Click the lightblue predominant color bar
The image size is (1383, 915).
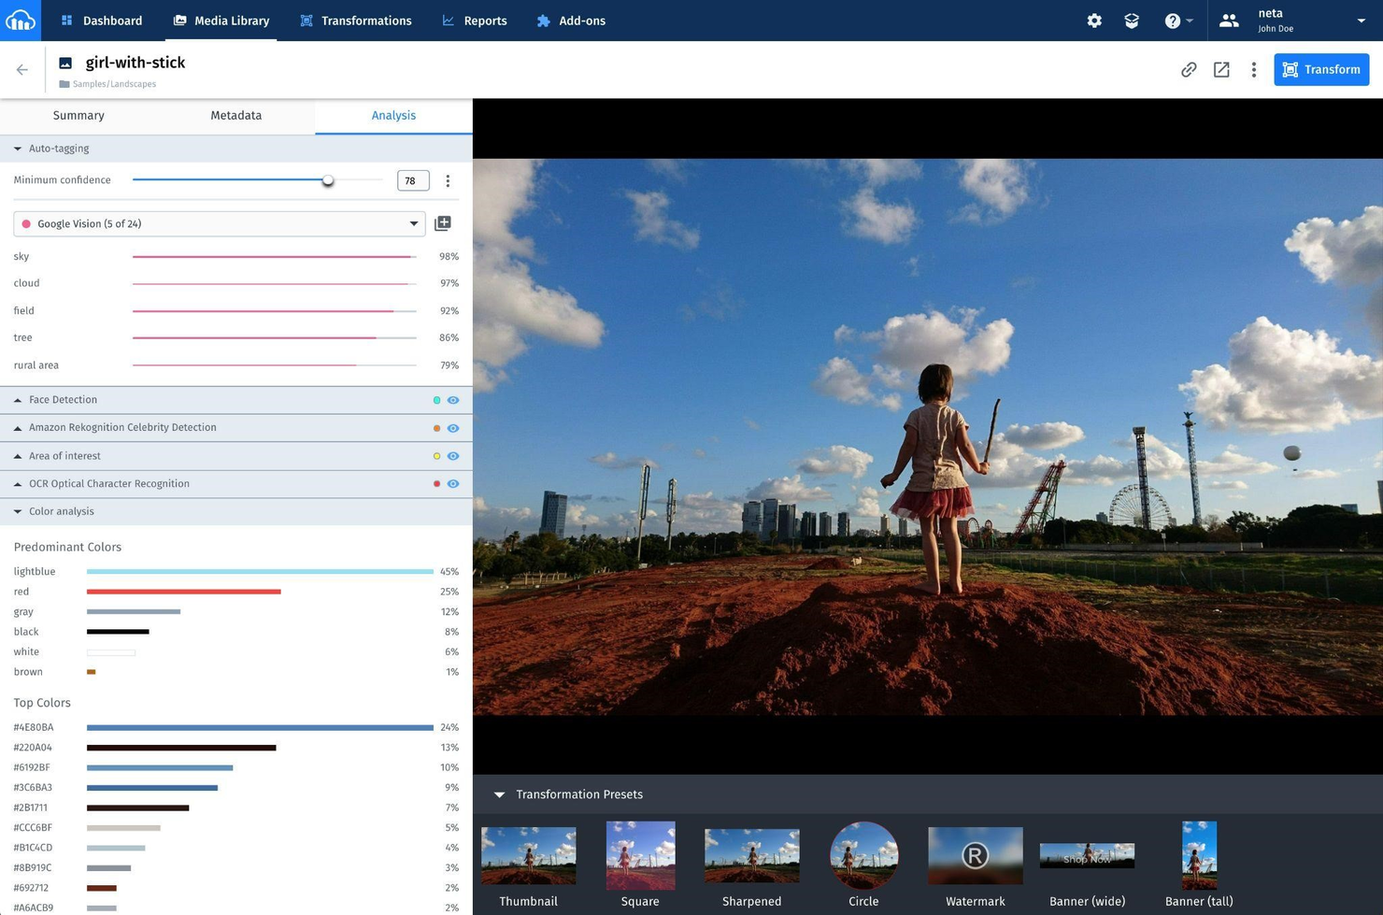(260, 571)
